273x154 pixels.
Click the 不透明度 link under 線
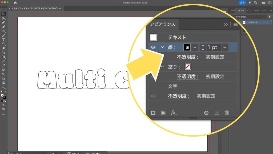click(x=188, y=57)
